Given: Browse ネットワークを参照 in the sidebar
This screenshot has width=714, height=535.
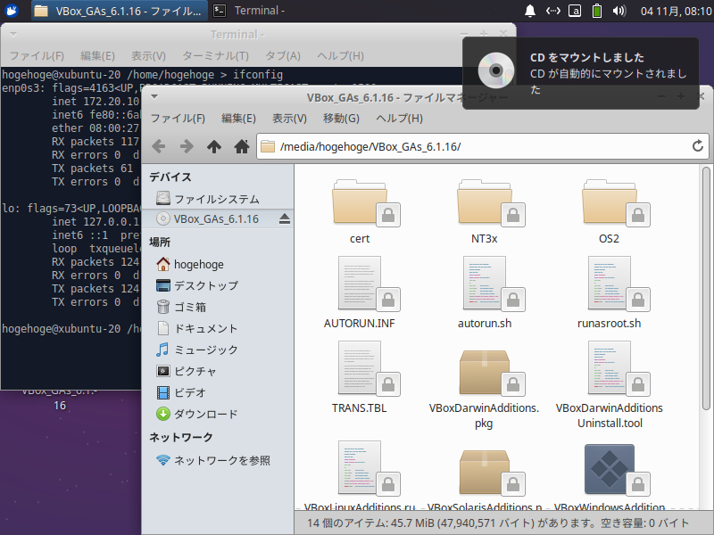Looking at the screenshot, I should pos(218,460).
